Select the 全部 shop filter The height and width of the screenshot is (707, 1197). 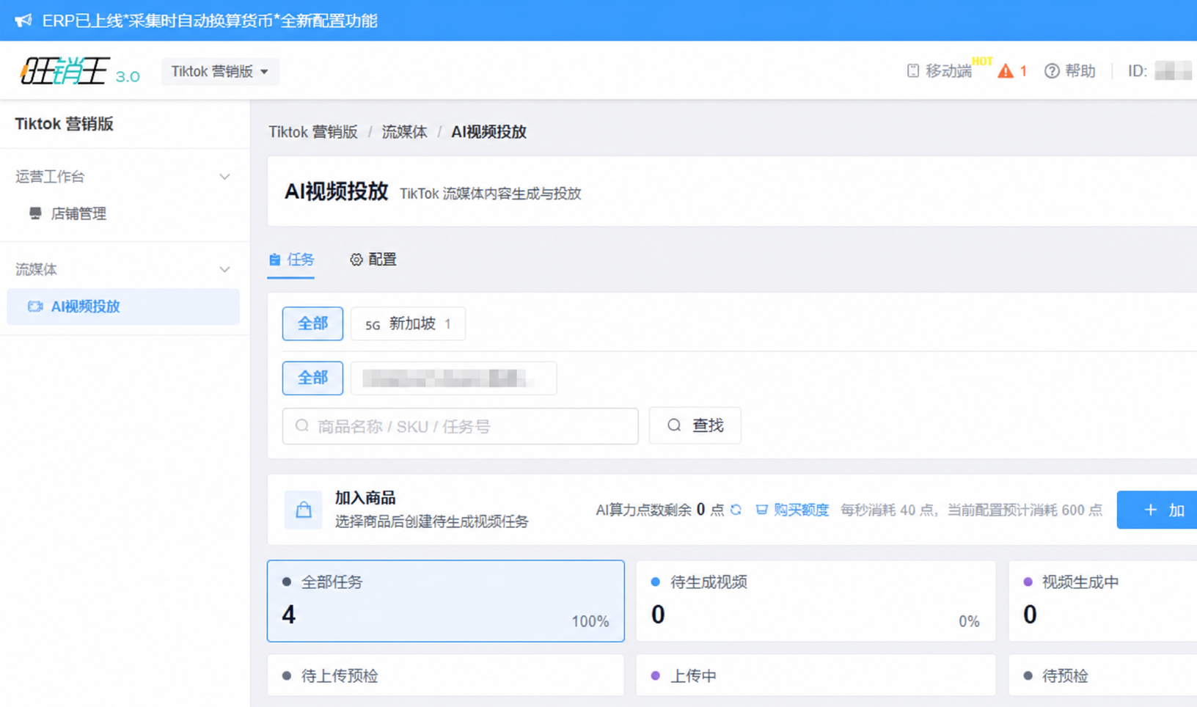(312, 378)
